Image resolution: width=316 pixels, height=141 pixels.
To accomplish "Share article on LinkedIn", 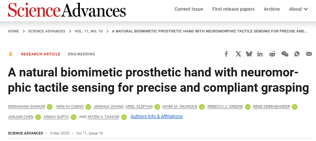I will [260, 54].
